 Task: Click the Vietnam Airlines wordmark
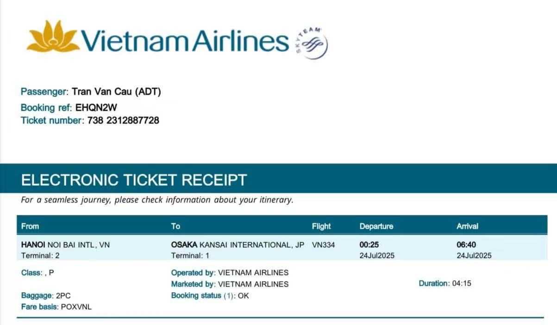click(x=185, y=40)
